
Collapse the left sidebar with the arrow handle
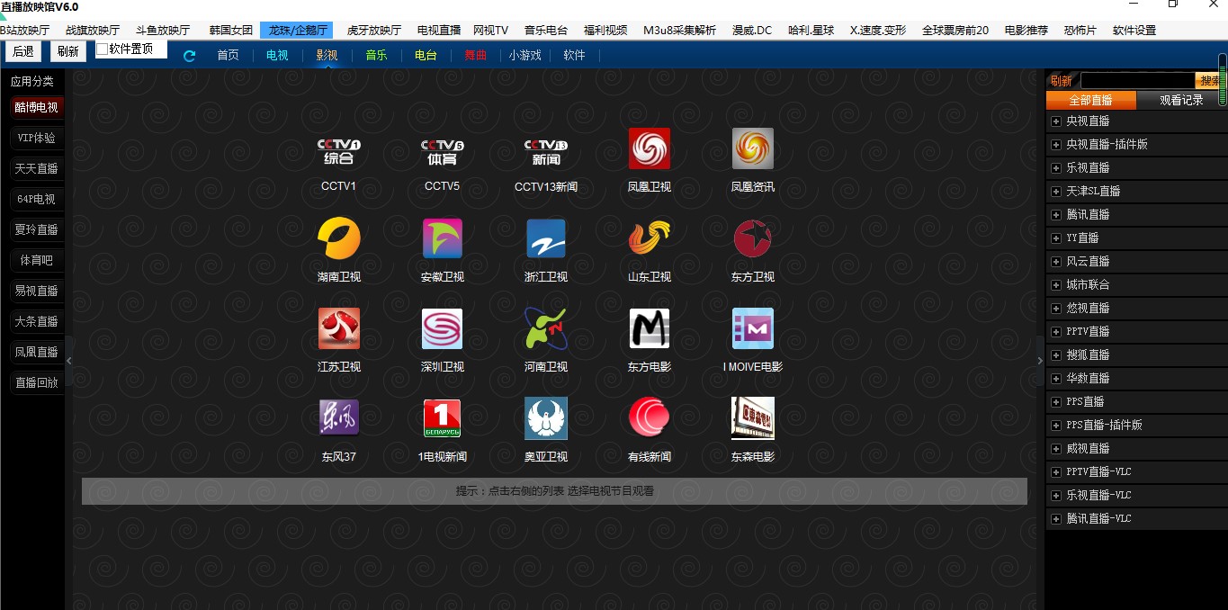pos(69,360)
